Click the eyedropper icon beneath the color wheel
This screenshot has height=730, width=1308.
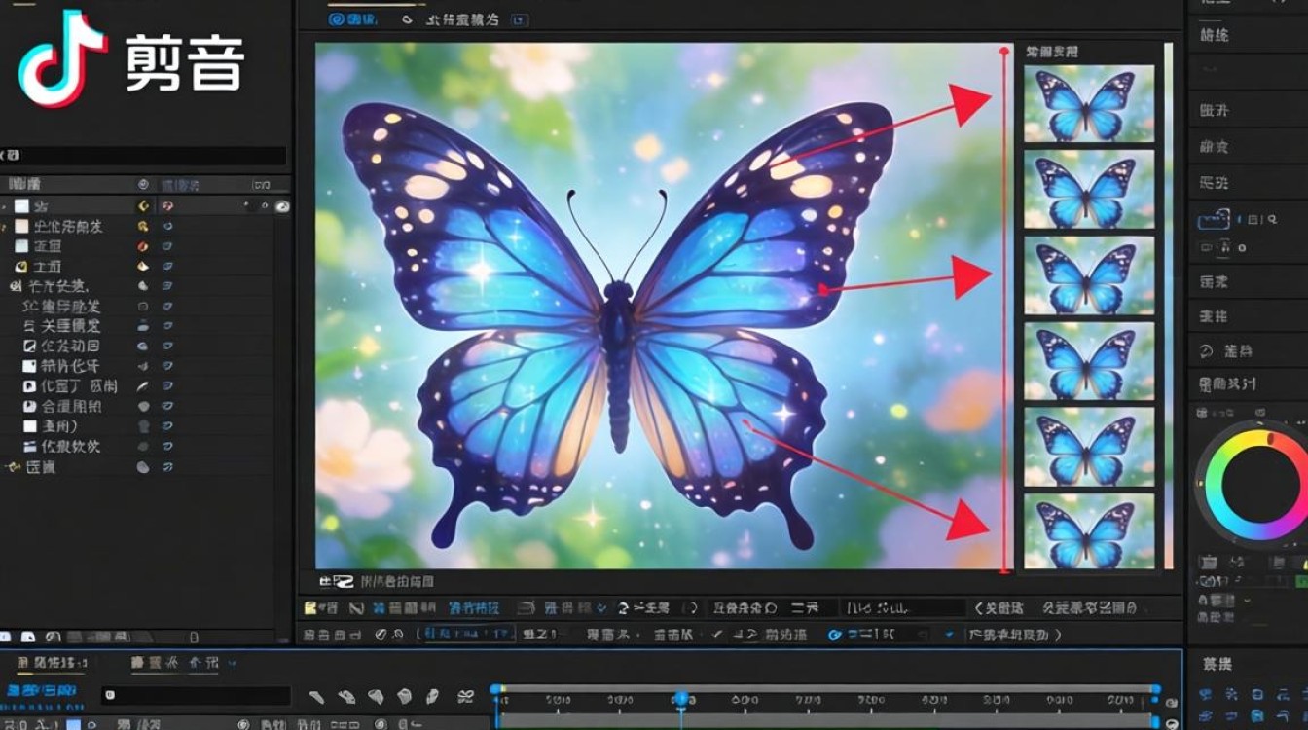click(x=1238, y=563)
